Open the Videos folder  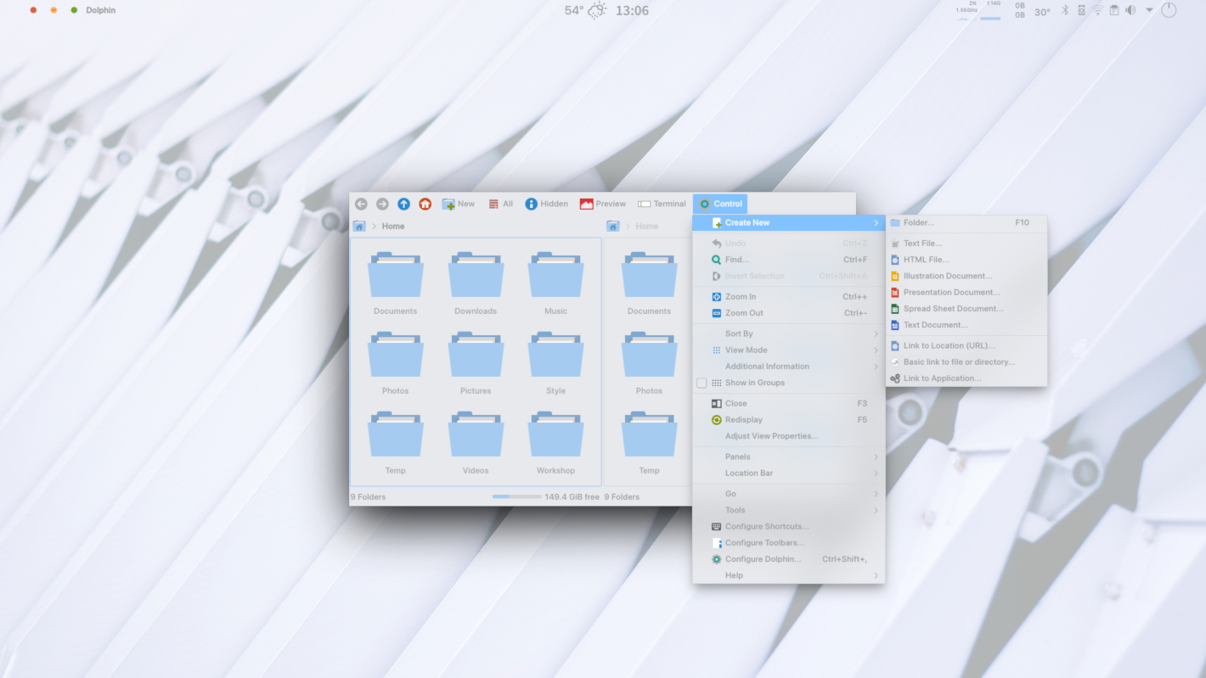click(x=476, y=443)
